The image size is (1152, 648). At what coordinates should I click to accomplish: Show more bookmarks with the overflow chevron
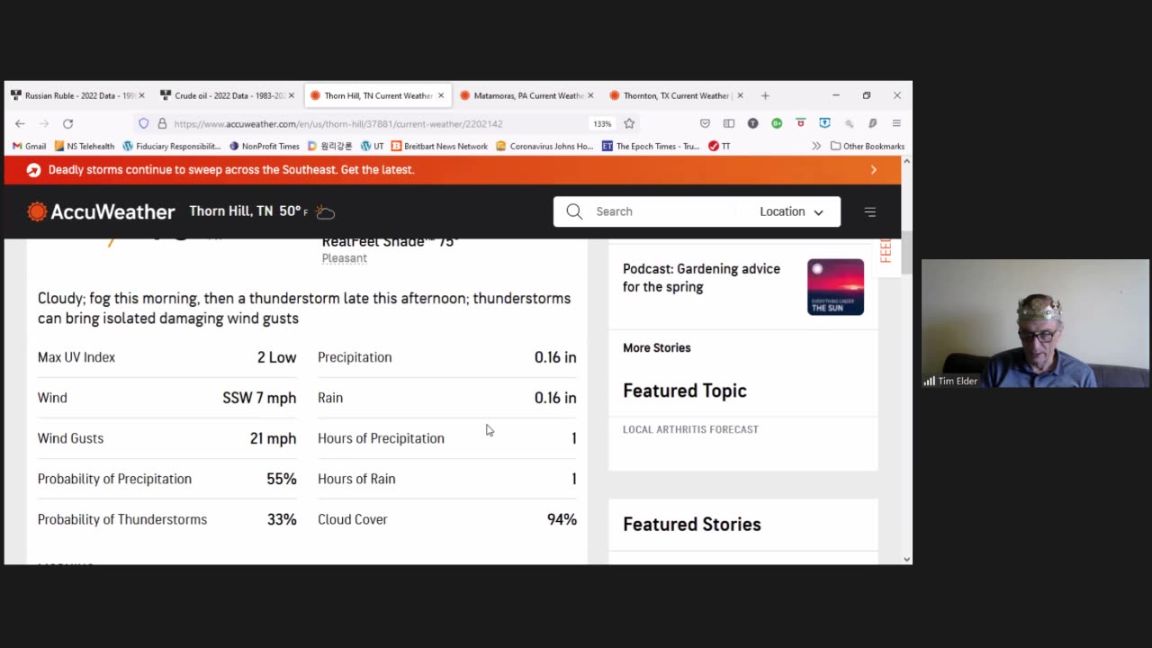(816, 146)
